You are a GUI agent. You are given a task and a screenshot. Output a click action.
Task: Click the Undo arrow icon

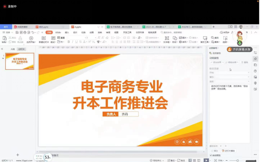pos(33,32)
